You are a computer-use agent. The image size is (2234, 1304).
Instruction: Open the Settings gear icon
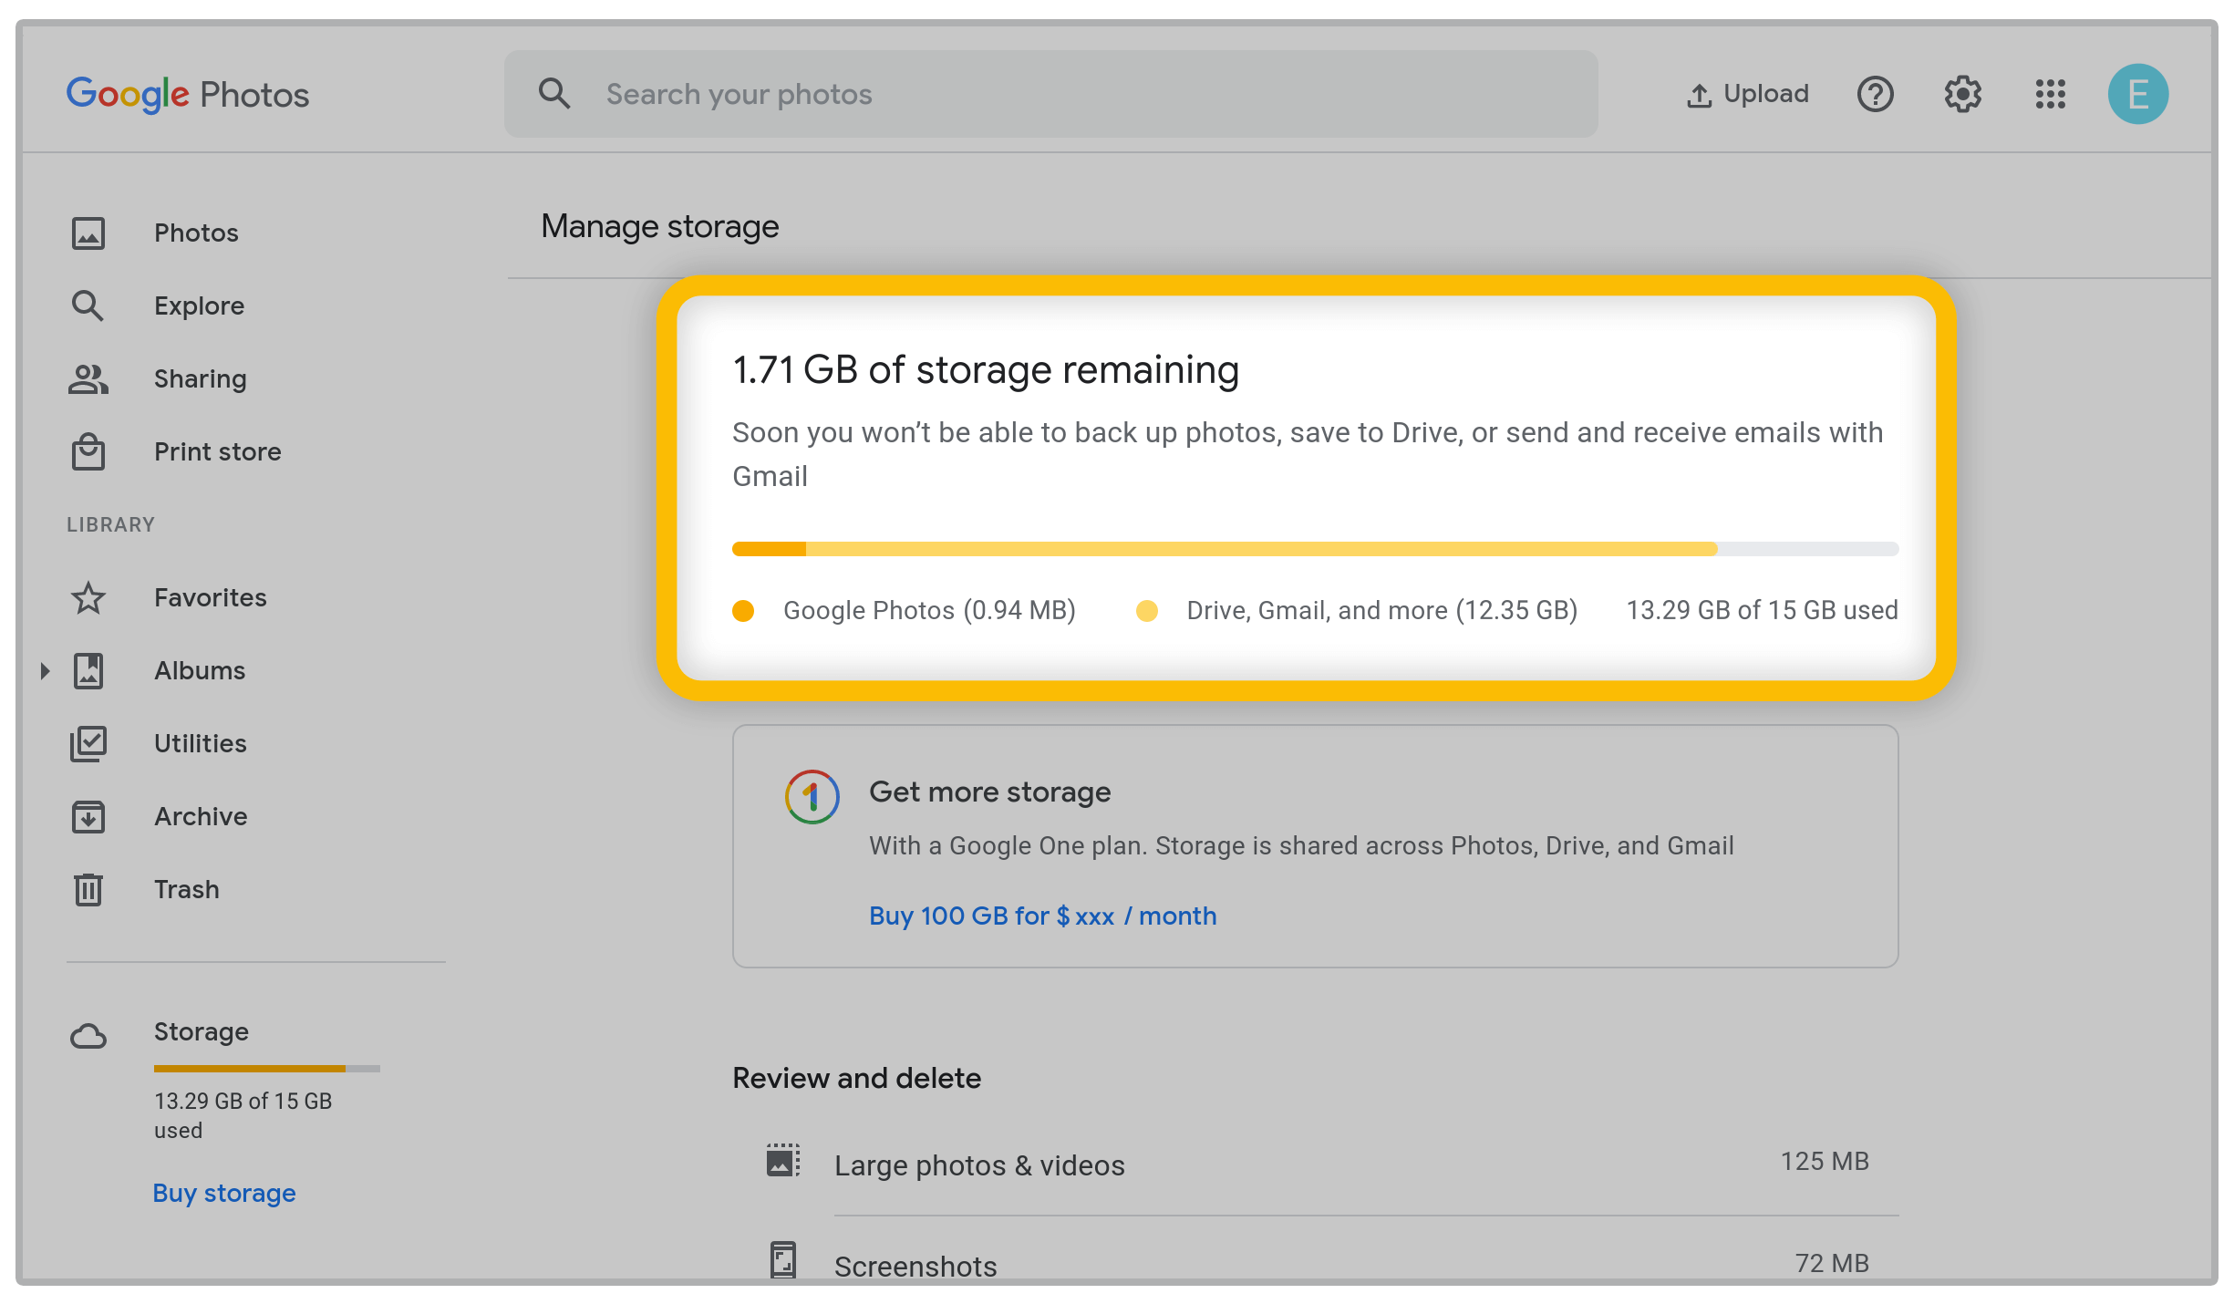(1962, 94)
